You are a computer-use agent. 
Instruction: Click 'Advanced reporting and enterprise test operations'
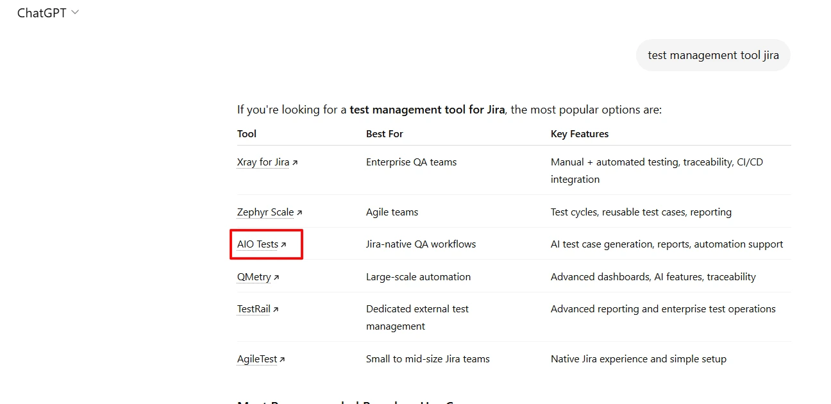coord(663,309)
